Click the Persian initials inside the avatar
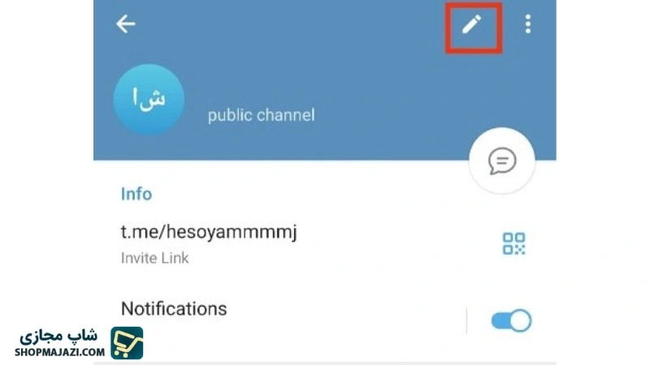The image size is (650, 365). pyautogui.click(x=149, y=98)
